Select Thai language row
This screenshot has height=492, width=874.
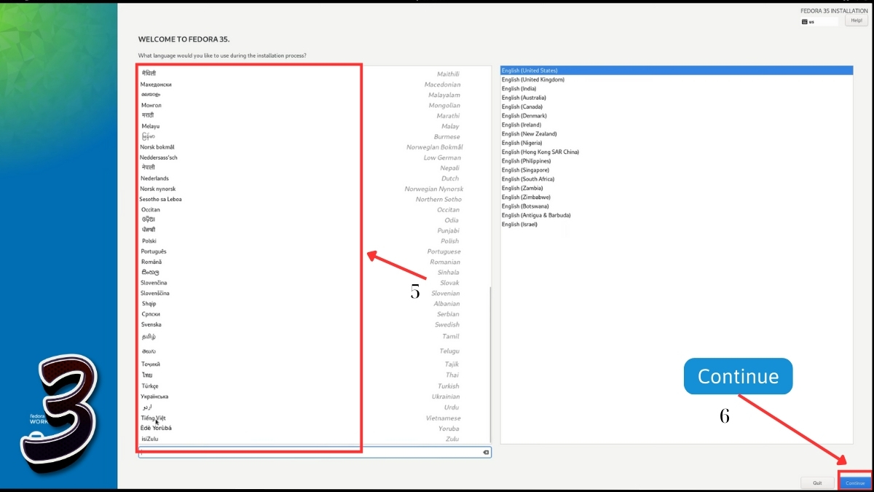click(313, 375)
